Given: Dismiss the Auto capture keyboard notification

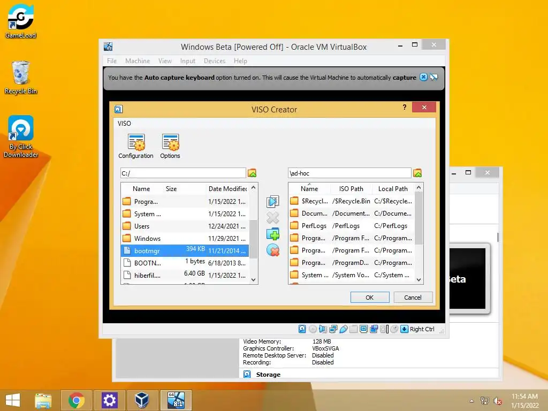Looking at the screenshot, I should [423, 77].
